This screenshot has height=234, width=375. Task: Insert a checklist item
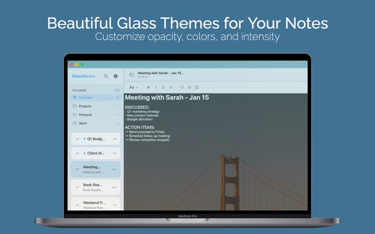[197, 87]
